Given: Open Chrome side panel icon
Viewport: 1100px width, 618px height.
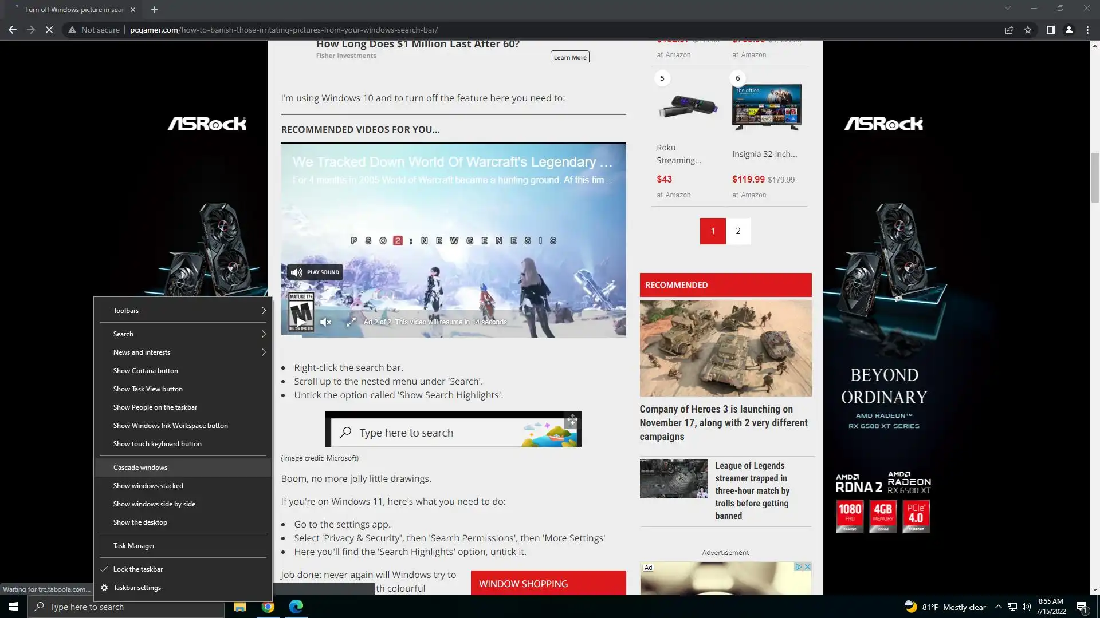Looking at the screenshot, I should click(1050, 30).
